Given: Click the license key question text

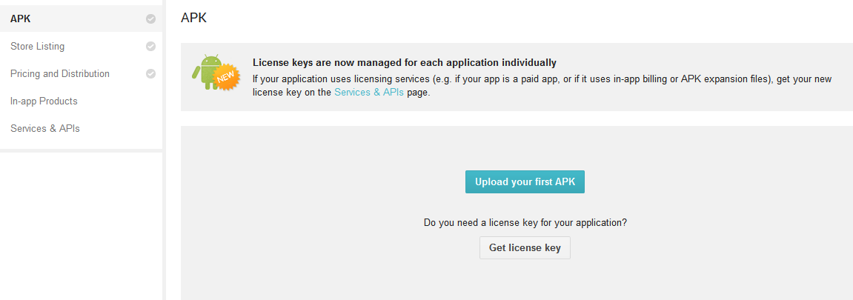Looking at the screenshot, I should coord(525,222).
